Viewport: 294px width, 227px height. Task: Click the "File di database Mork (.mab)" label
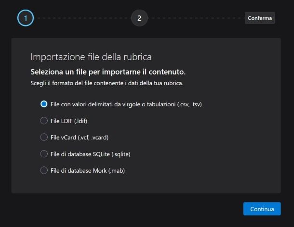[x=88, y=170]
